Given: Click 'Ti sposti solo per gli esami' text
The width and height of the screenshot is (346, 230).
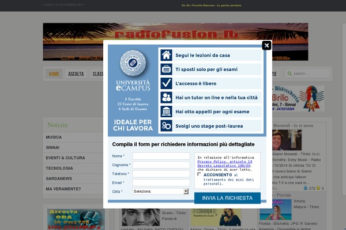Looking at the screenshot, I should pos(206,70).
